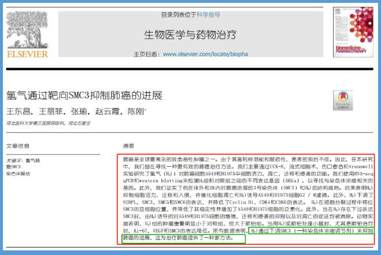The height and width of the screenshot is (255, 381).
Task: Select corresponding author 陈刚
Action: 136,111
